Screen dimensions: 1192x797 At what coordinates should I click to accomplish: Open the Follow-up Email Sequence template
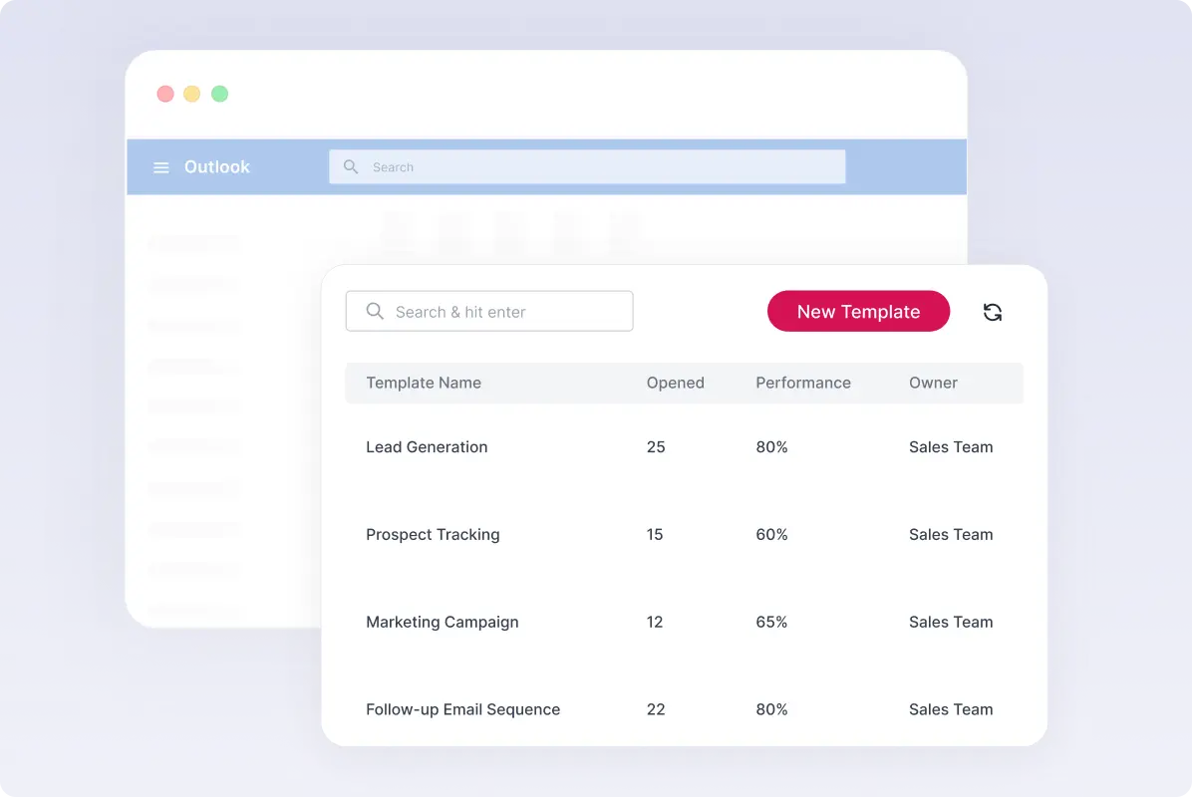(462, 710)
